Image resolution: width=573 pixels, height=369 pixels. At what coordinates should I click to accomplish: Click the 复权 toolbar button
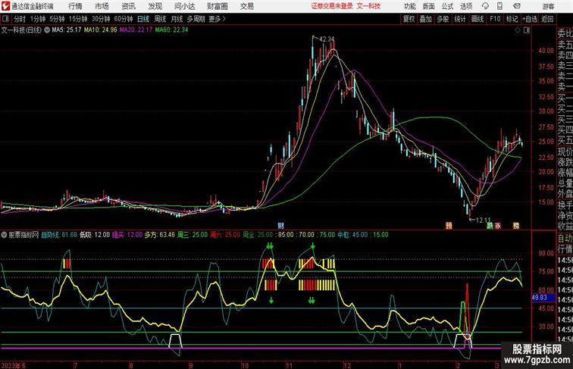tap(409, 19)
